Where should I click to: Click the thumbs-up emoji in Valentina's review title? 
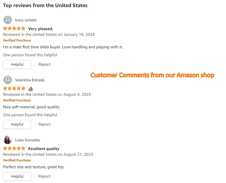[x=31, y=89]
